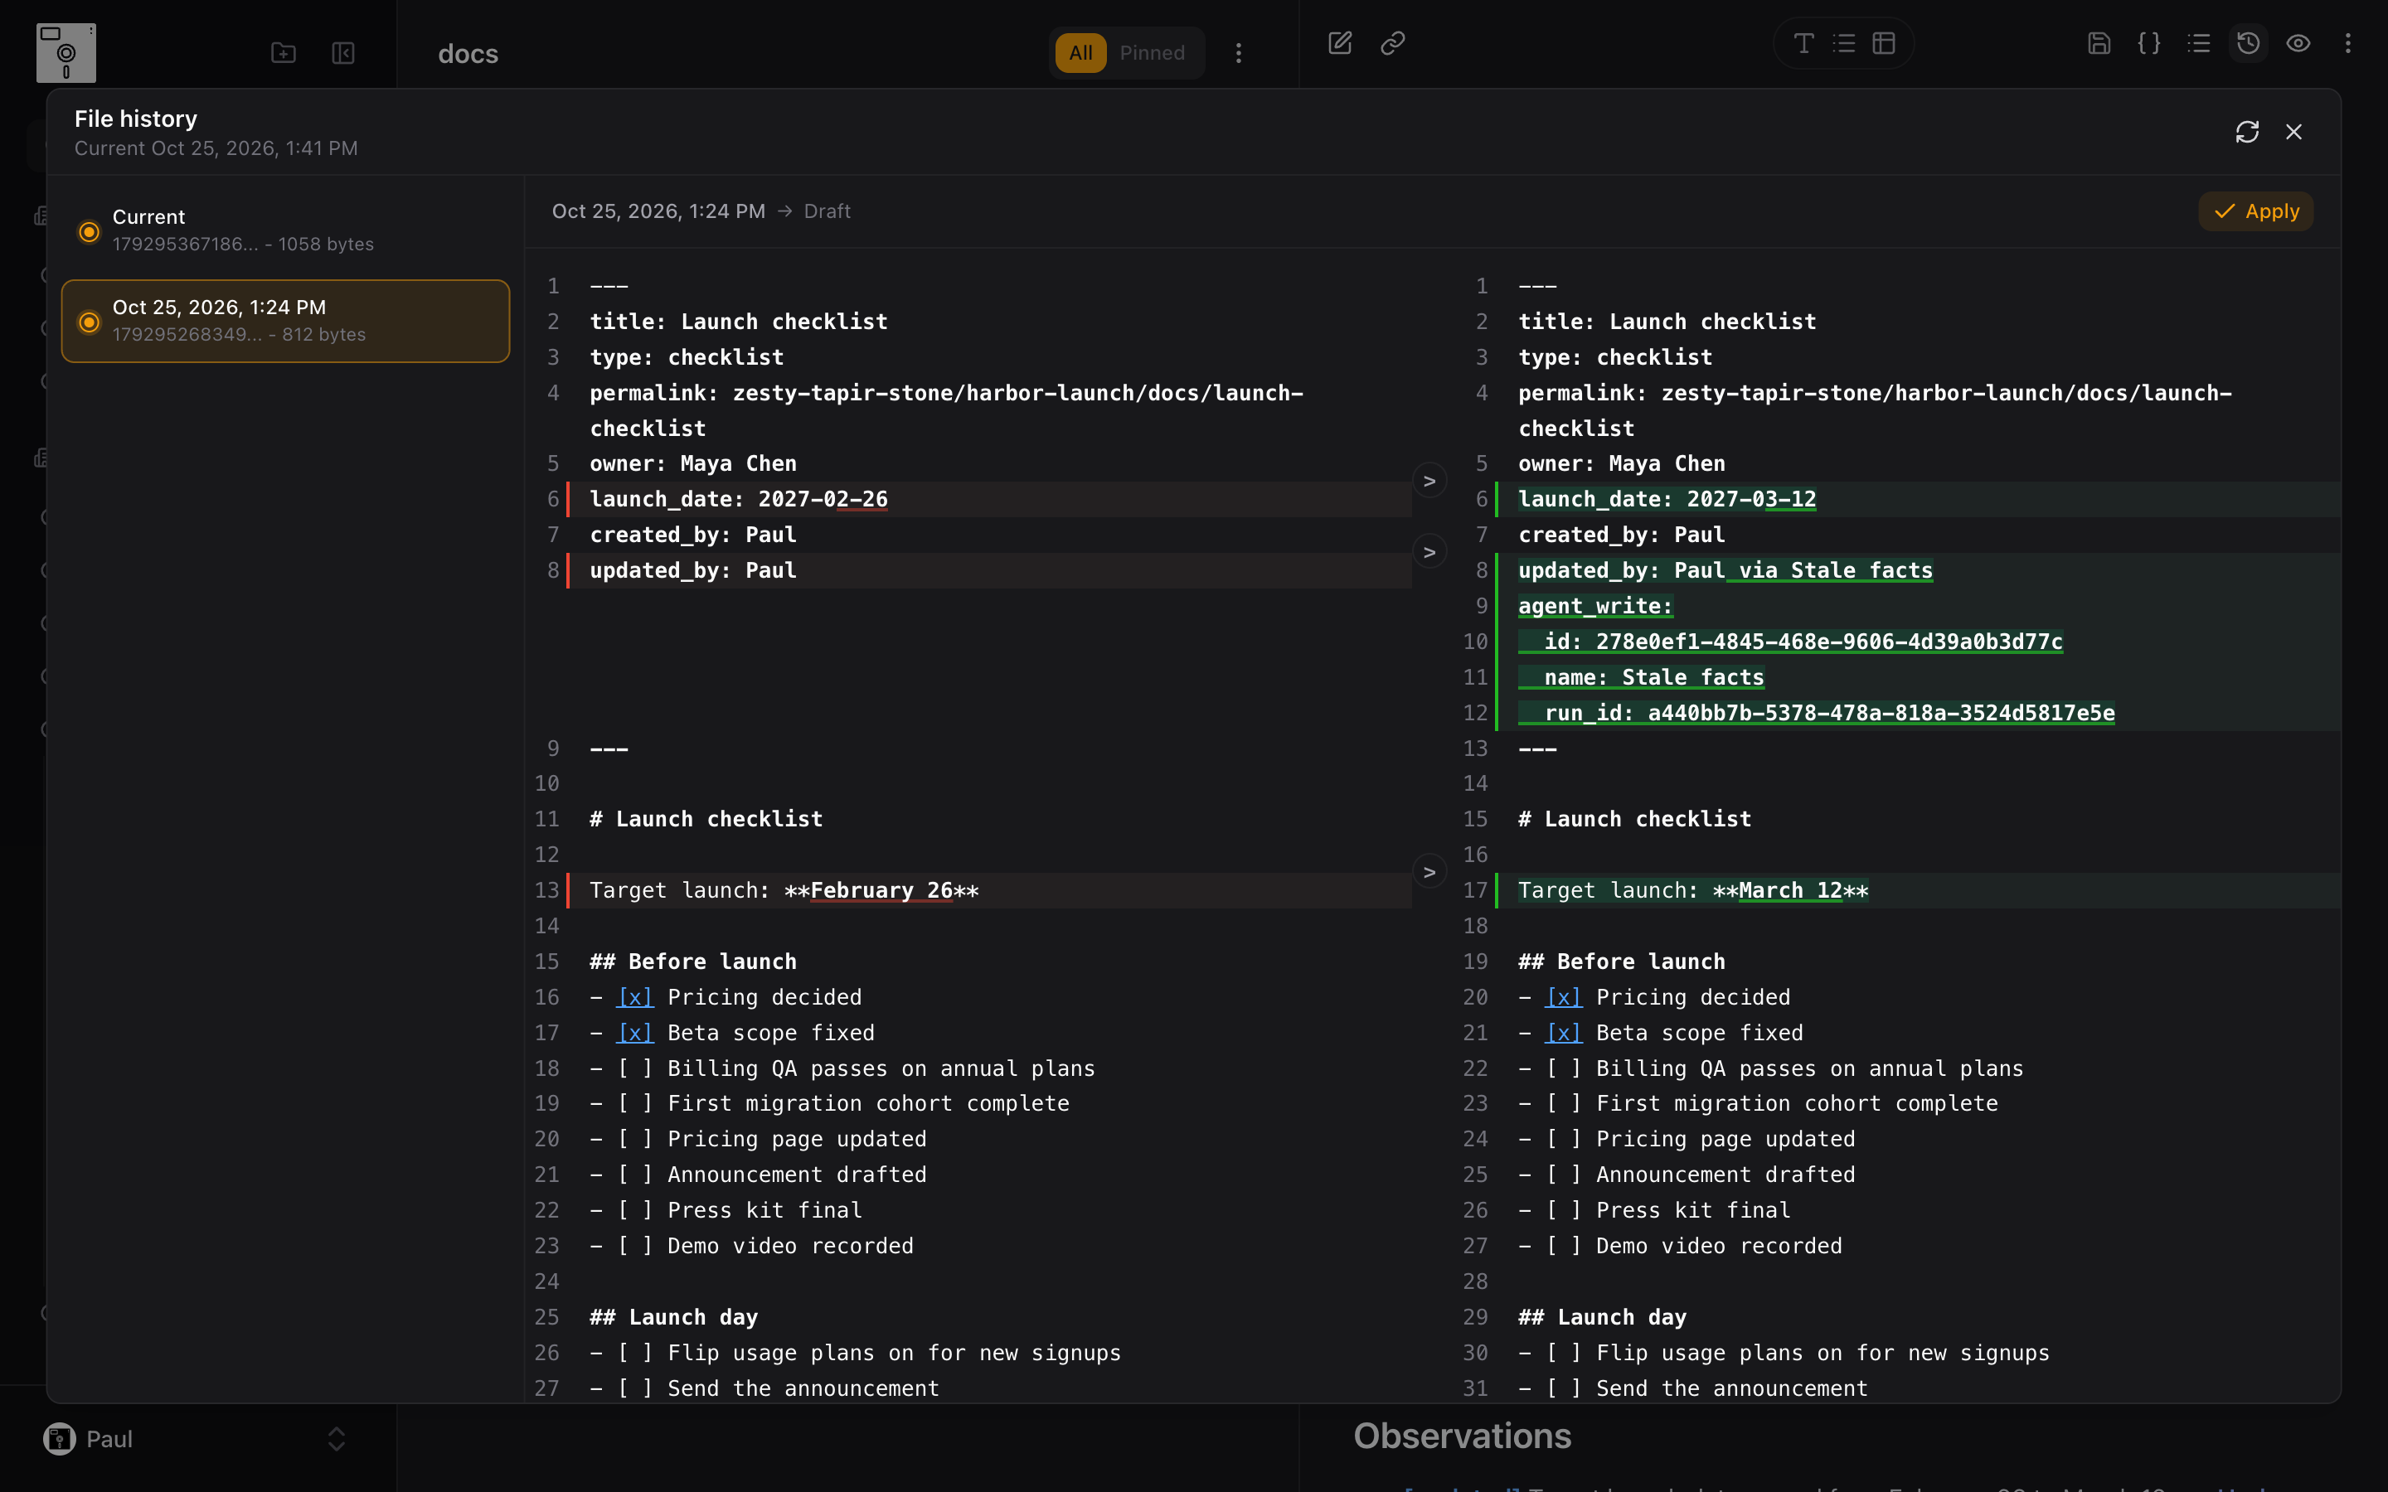Collapse the sidebar panel icon

pyautogui.click(x=343, y=52)
